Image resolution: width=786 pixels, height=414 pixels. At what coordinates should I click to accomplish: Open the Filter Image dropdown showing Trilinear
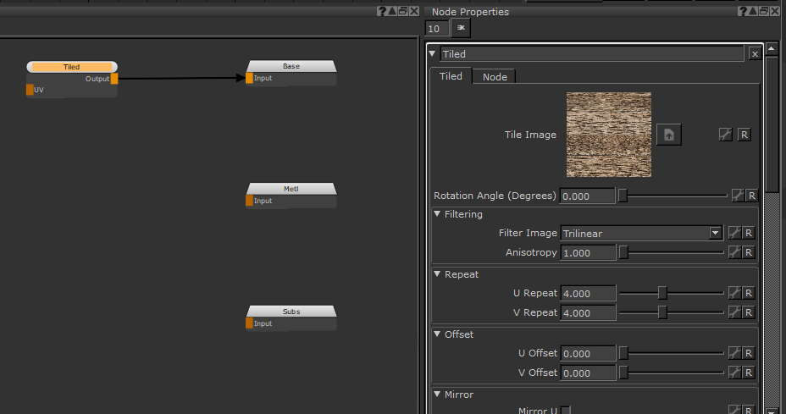641,233
